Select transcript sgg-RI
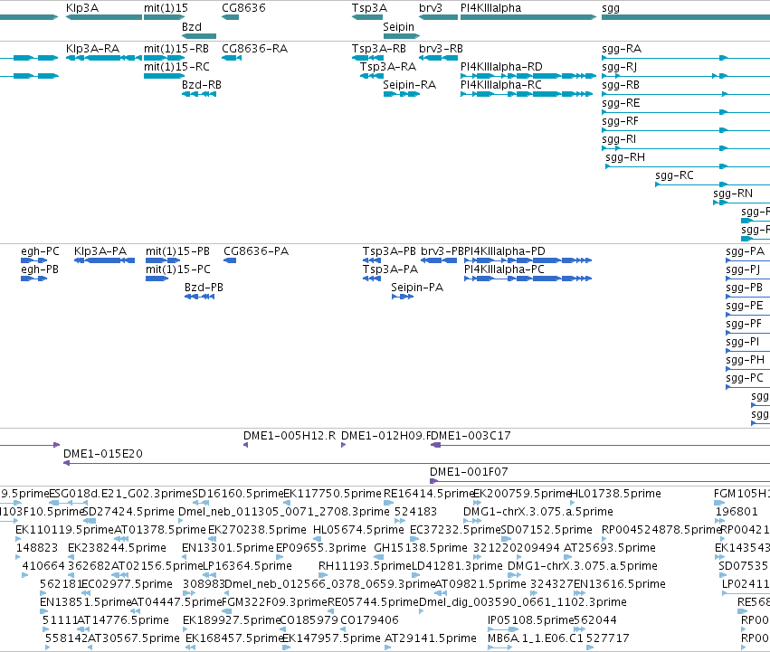770x652 pixels. coord(686,149)
